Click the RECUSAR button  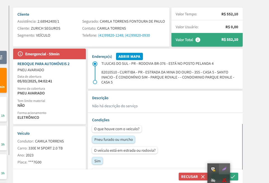193,177
